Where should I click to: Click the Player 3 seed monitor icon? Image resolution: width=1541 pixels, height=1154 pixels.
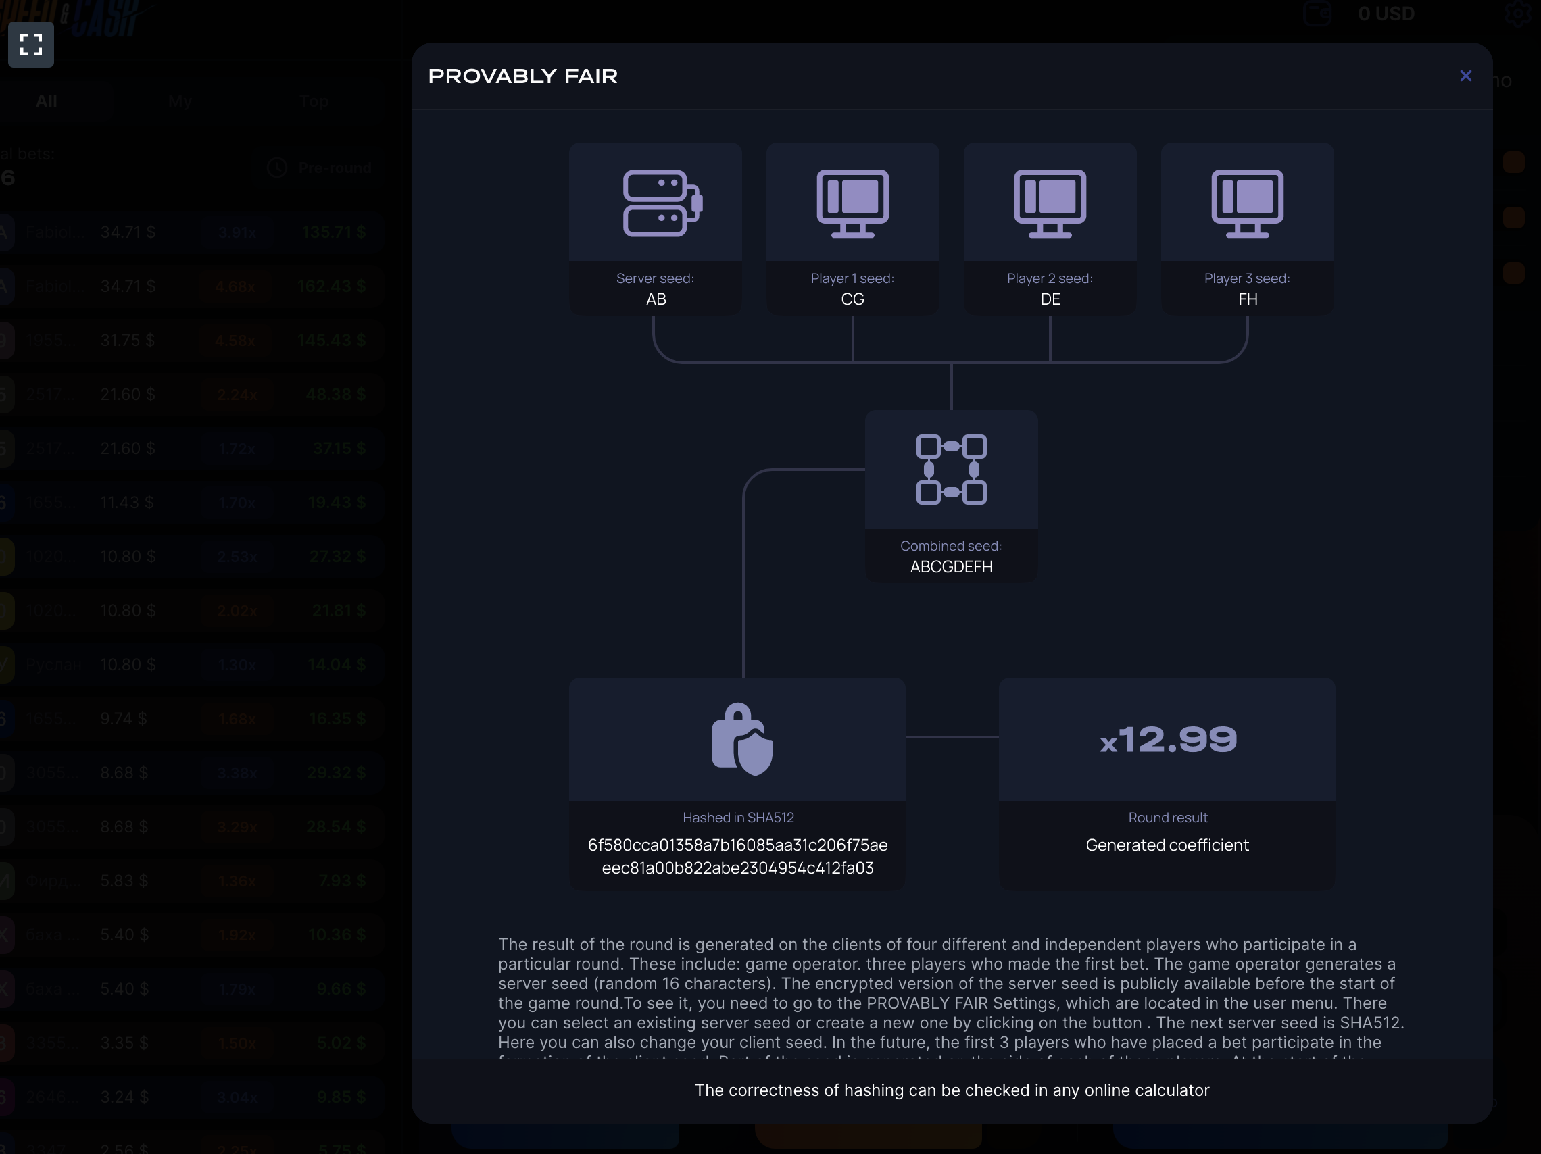point(1247,203)
